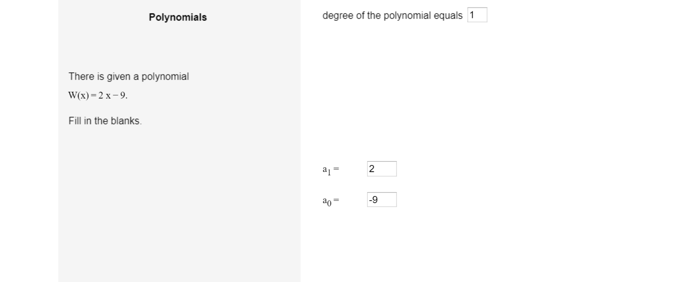Click the formula W(x) = 2x - 9
Viewport: 679px width, 282px height.
click(x=97, y=95)
